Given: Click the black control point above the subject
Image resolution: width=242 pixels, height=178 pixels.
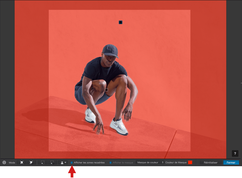Looking at the screenshot, I should [120, 22].
